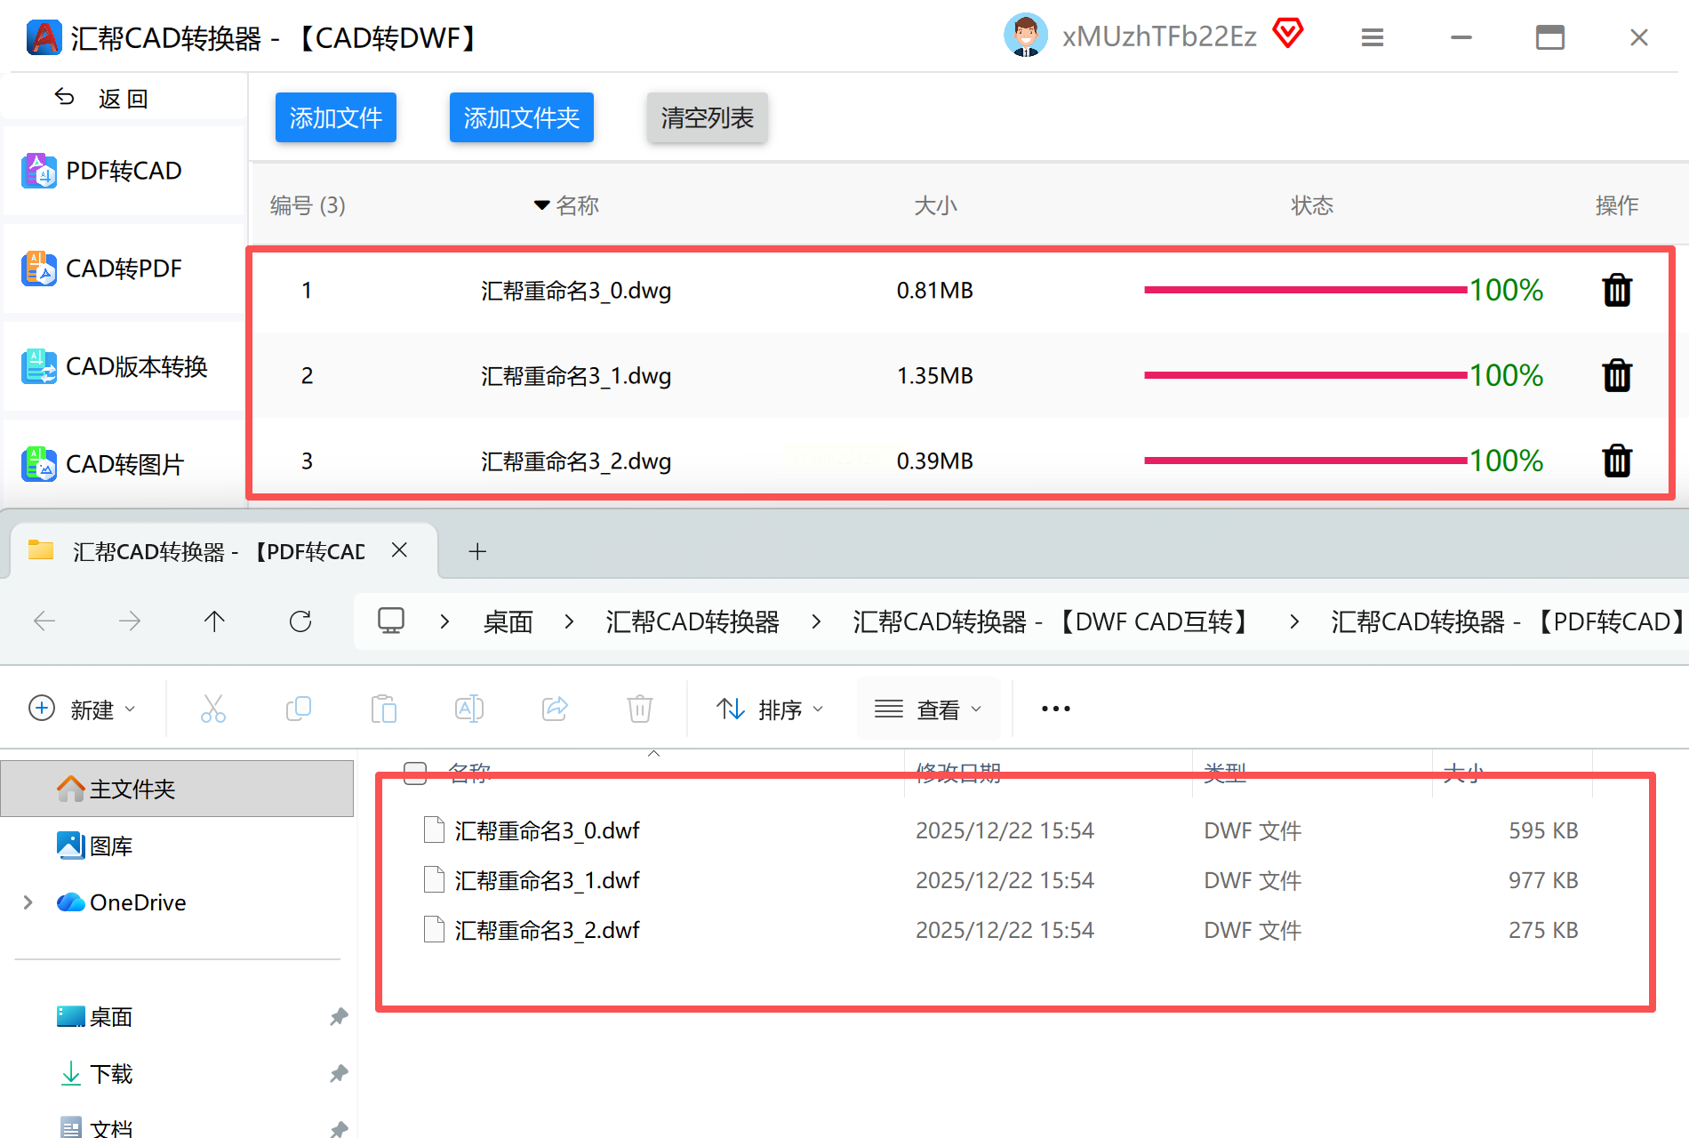This screenshot has width=1689, height=1138.
Task: Open the PDF转CAD sidebar item
Action: pyautogui.click(x=124, y=171)
